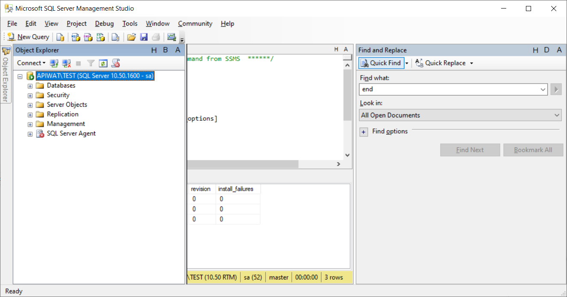
Task: Click the Object Explorer sidebar tab
Action: 6,75
